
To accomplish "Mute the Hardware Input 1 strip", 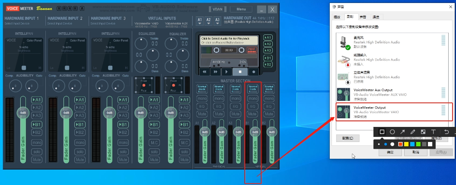I will click(37, 160).
